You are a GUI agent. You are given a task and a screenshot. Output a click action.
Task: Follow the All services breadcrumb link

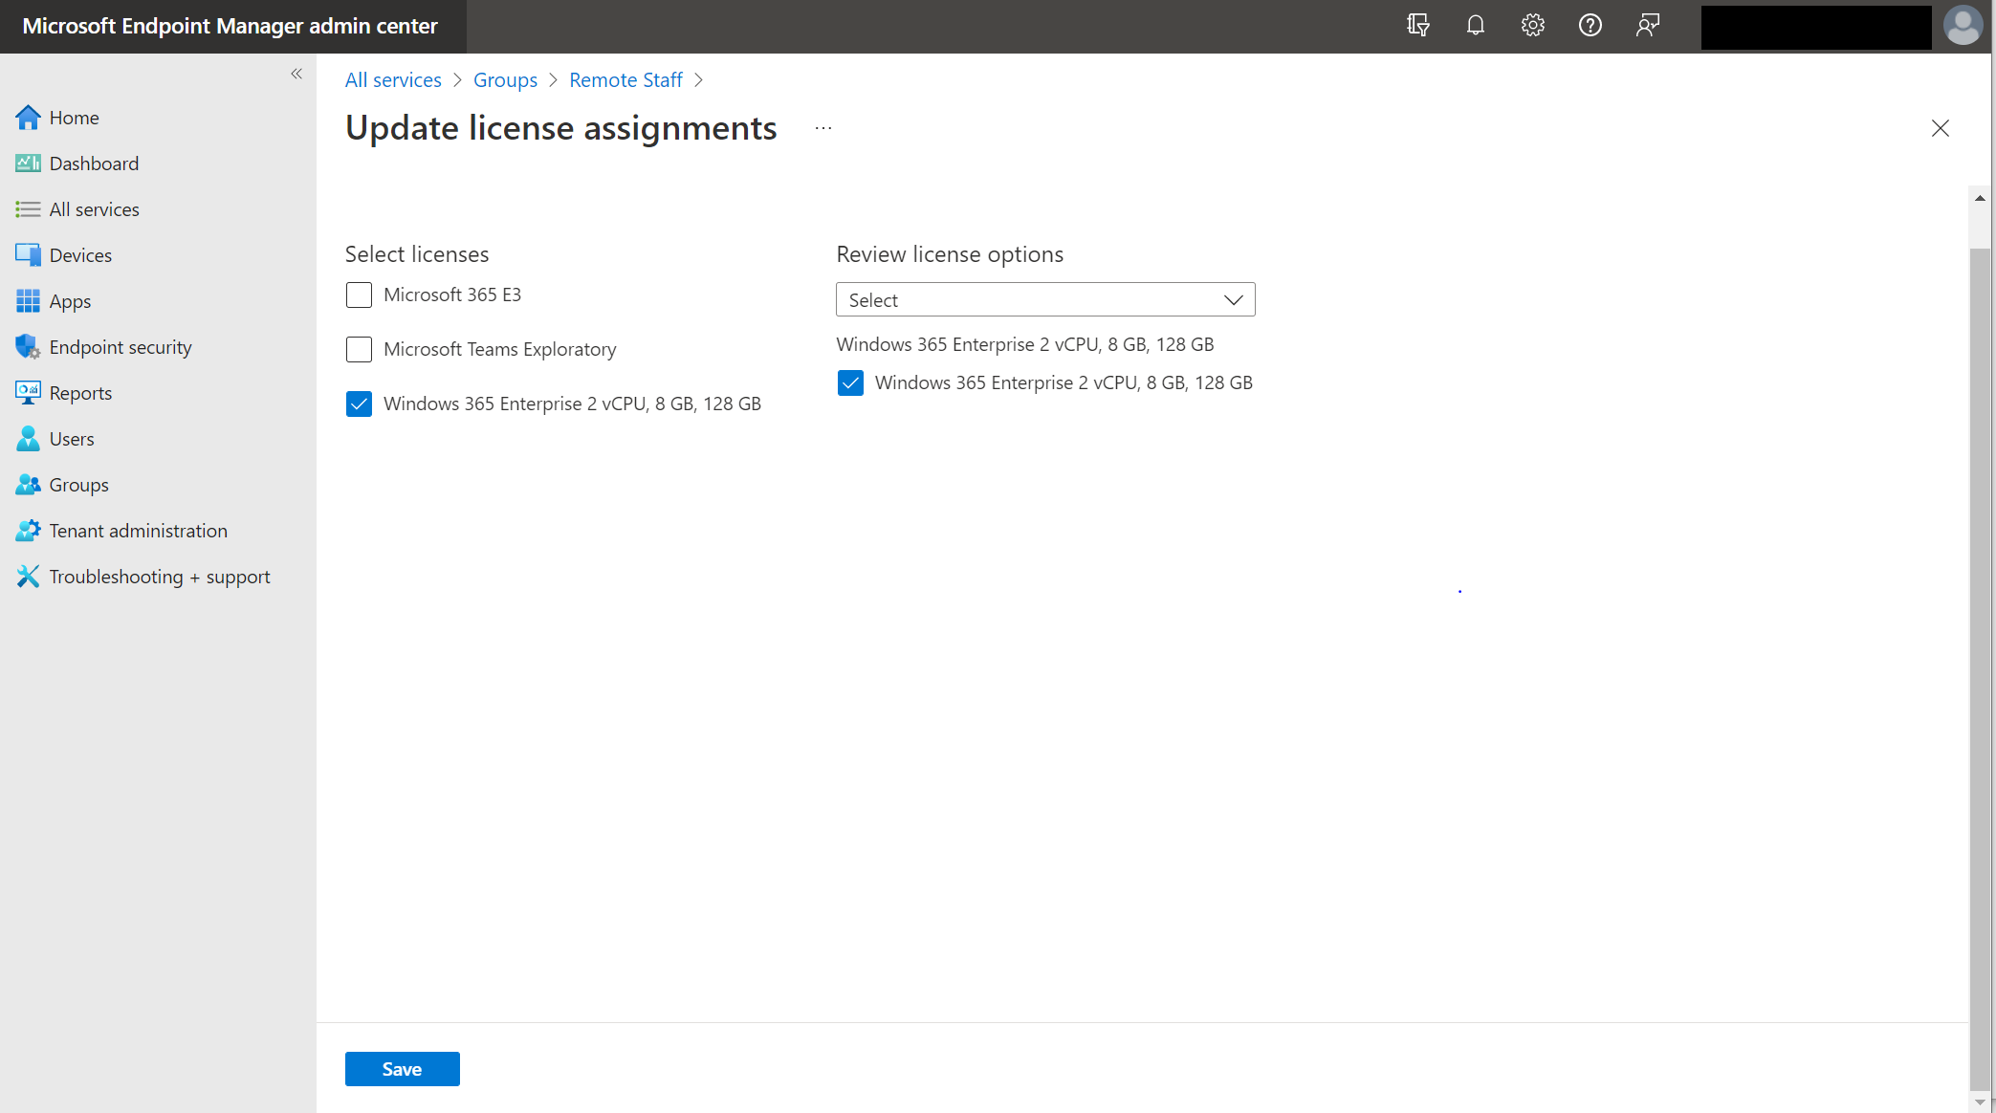tap(393, 80)
